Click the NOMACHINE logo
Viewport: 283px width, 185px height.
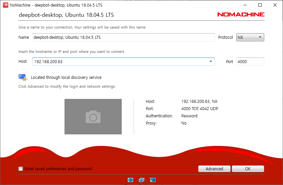tap(241, 14)
